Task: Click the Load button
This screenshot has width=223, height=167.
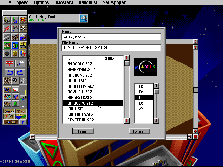Action: tap(83, 132)
